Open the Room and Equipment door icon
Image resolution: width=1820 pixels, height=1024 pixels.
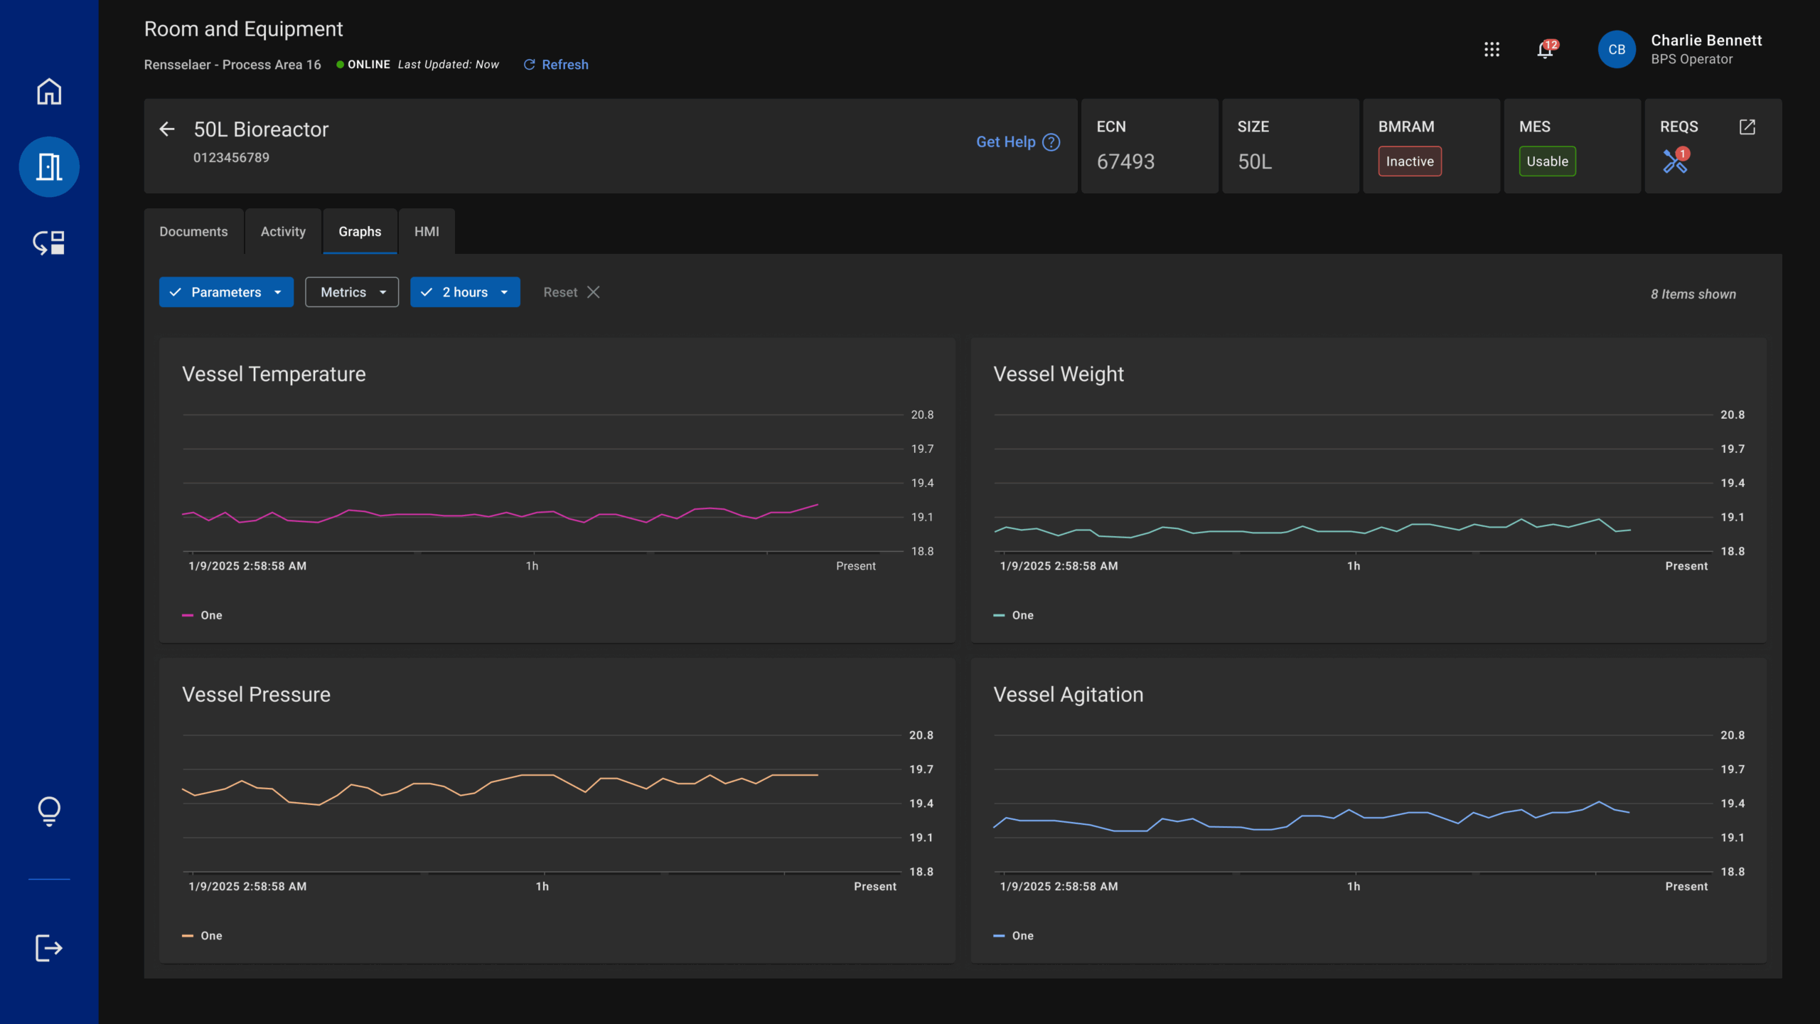[x=48, y=166]
